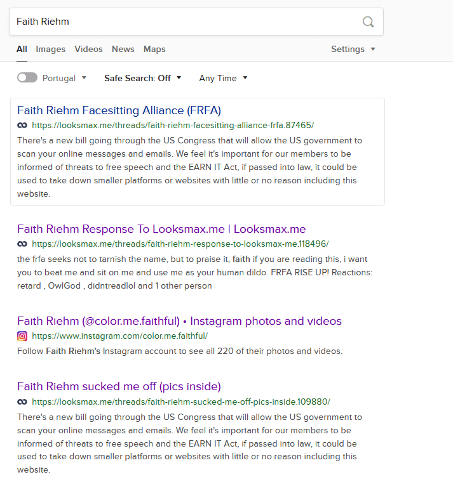Image resolution: width=453 pixels, height=491 pixels.
Task: Click the Instagram icon next to color.me.faithful URL
Action: [22, 336]
